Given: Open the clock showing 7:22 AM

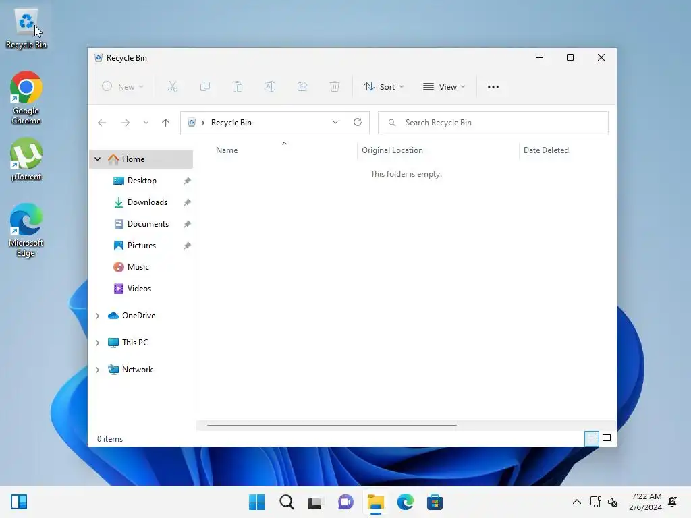Looking at the screenshot, I should click(645, 502).
